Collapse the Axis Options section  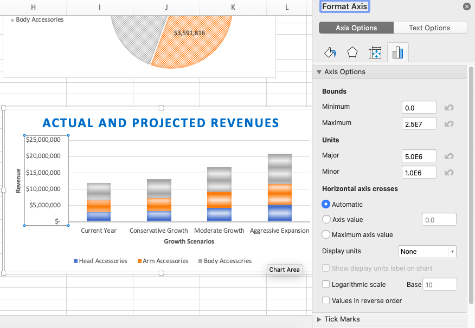pos(319,71)
